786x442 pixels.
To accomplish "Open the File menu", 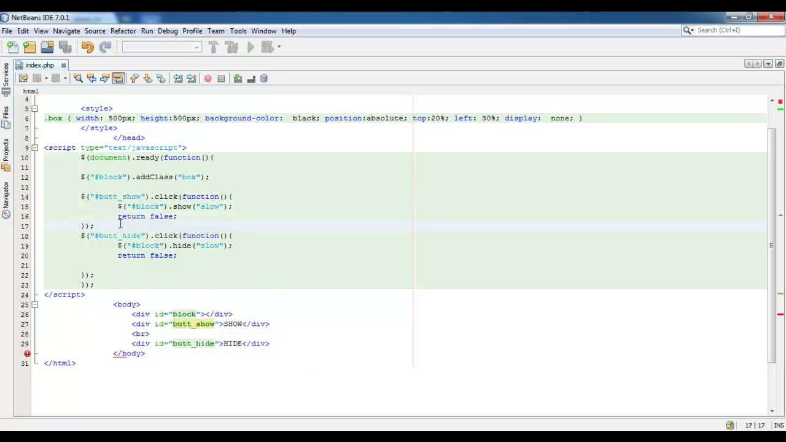I will click(7, 31).
